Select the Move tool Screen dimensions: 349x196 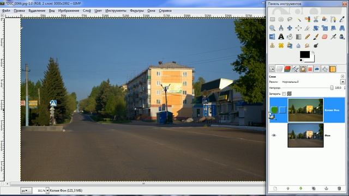pyautogui.click(x=290, y=28)
